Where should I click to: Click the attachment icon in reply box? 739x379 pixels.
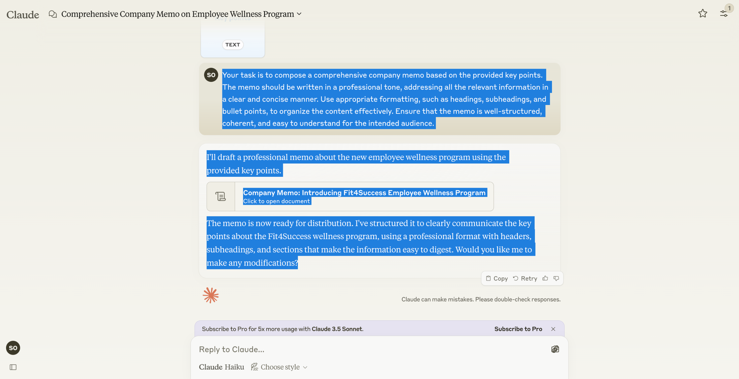coord(555,349)
